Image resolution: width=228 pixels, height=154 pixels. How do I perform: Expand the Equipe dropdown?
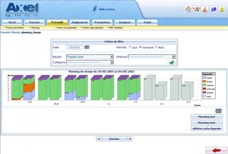click(x=112, y=56)
